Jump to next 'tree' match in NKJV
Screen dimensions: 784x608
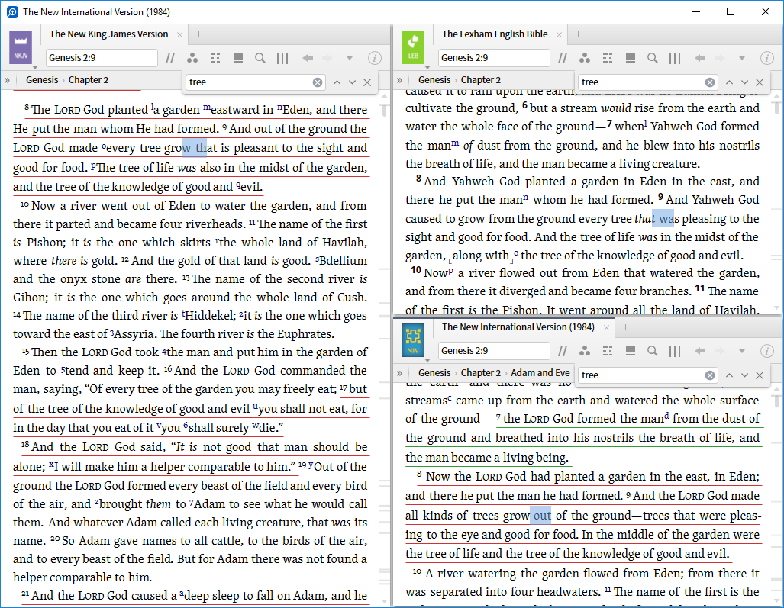(x=353, y=82)
